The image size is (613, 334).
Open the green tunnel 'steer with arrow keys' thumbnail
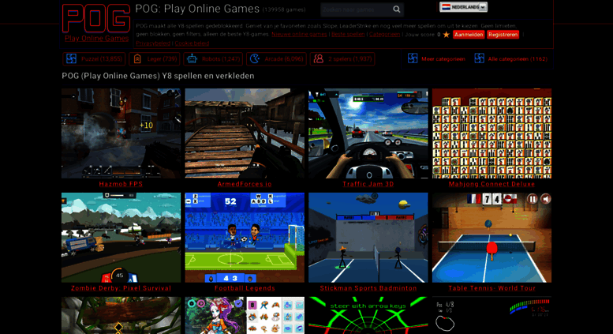[x=368, y=315]
